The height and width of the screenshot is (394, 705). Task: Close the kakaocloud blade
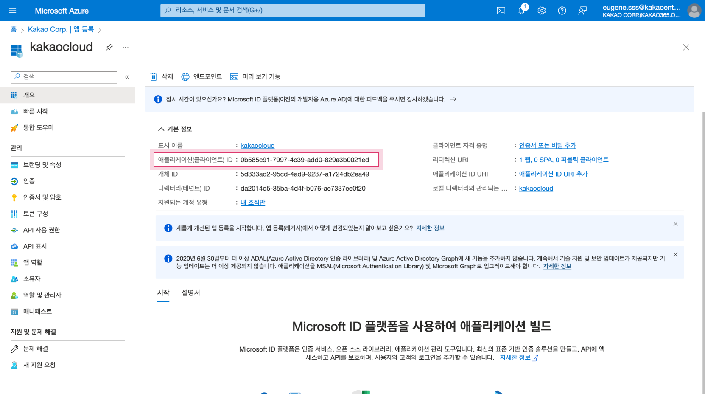pos(686,47)
